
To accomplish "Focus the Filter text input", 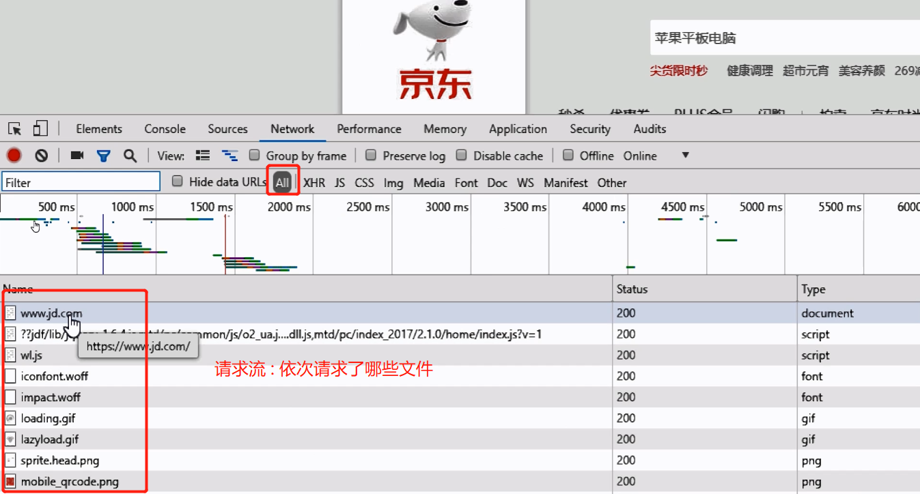I will pos(81,182).
